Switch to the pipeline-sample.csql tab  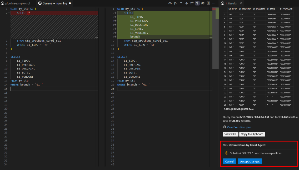tap(18, 3)
